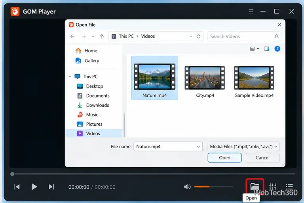This screenshot has height=203, width=304.
Task: Collapse the This PC tree node
Action: [x=70, y=77]
